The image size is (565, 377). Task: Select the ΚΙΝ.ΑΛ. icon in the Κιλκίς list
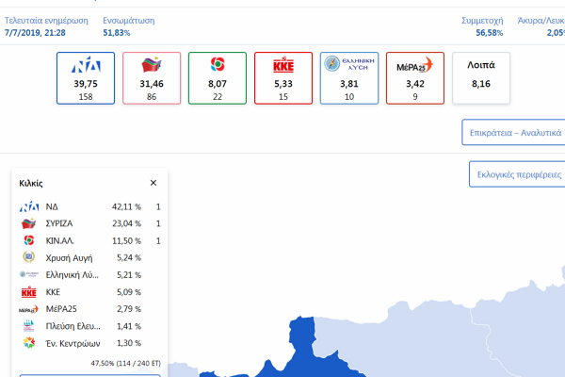pos(29,240)
